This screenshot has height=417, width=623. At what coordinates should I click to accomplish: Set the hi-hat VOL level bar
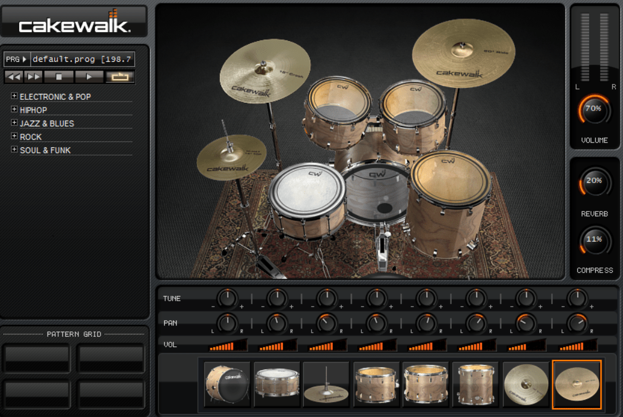tap(328, 345)
